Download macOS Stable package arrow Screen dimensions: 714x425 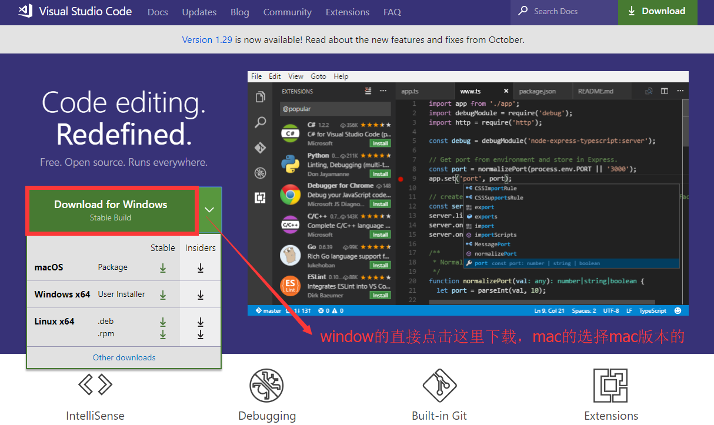click(x=163, y=267)
